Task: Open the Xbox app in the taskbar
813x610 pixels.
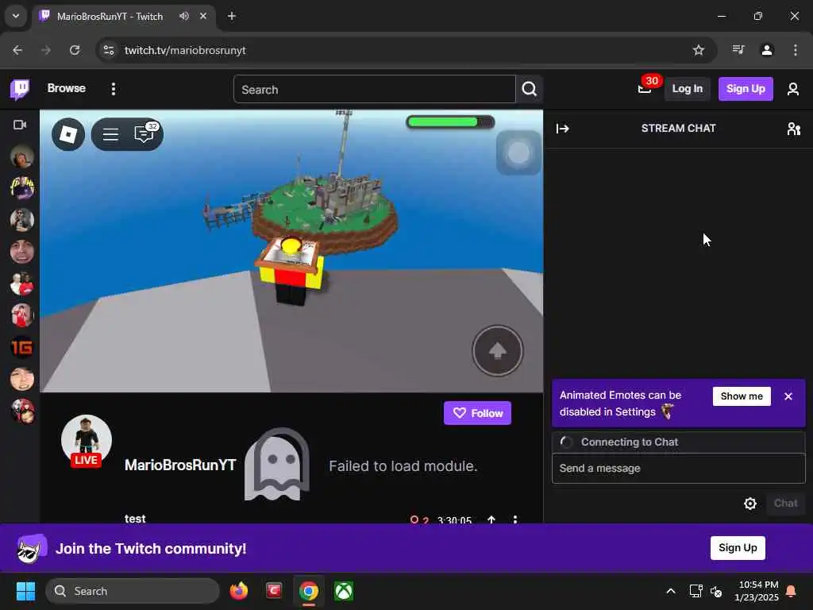Action: point(343,591)
